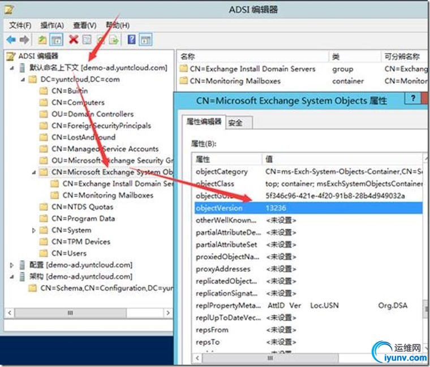Collapse CN=Microsoft Exchange System Objects tree node

34,172
